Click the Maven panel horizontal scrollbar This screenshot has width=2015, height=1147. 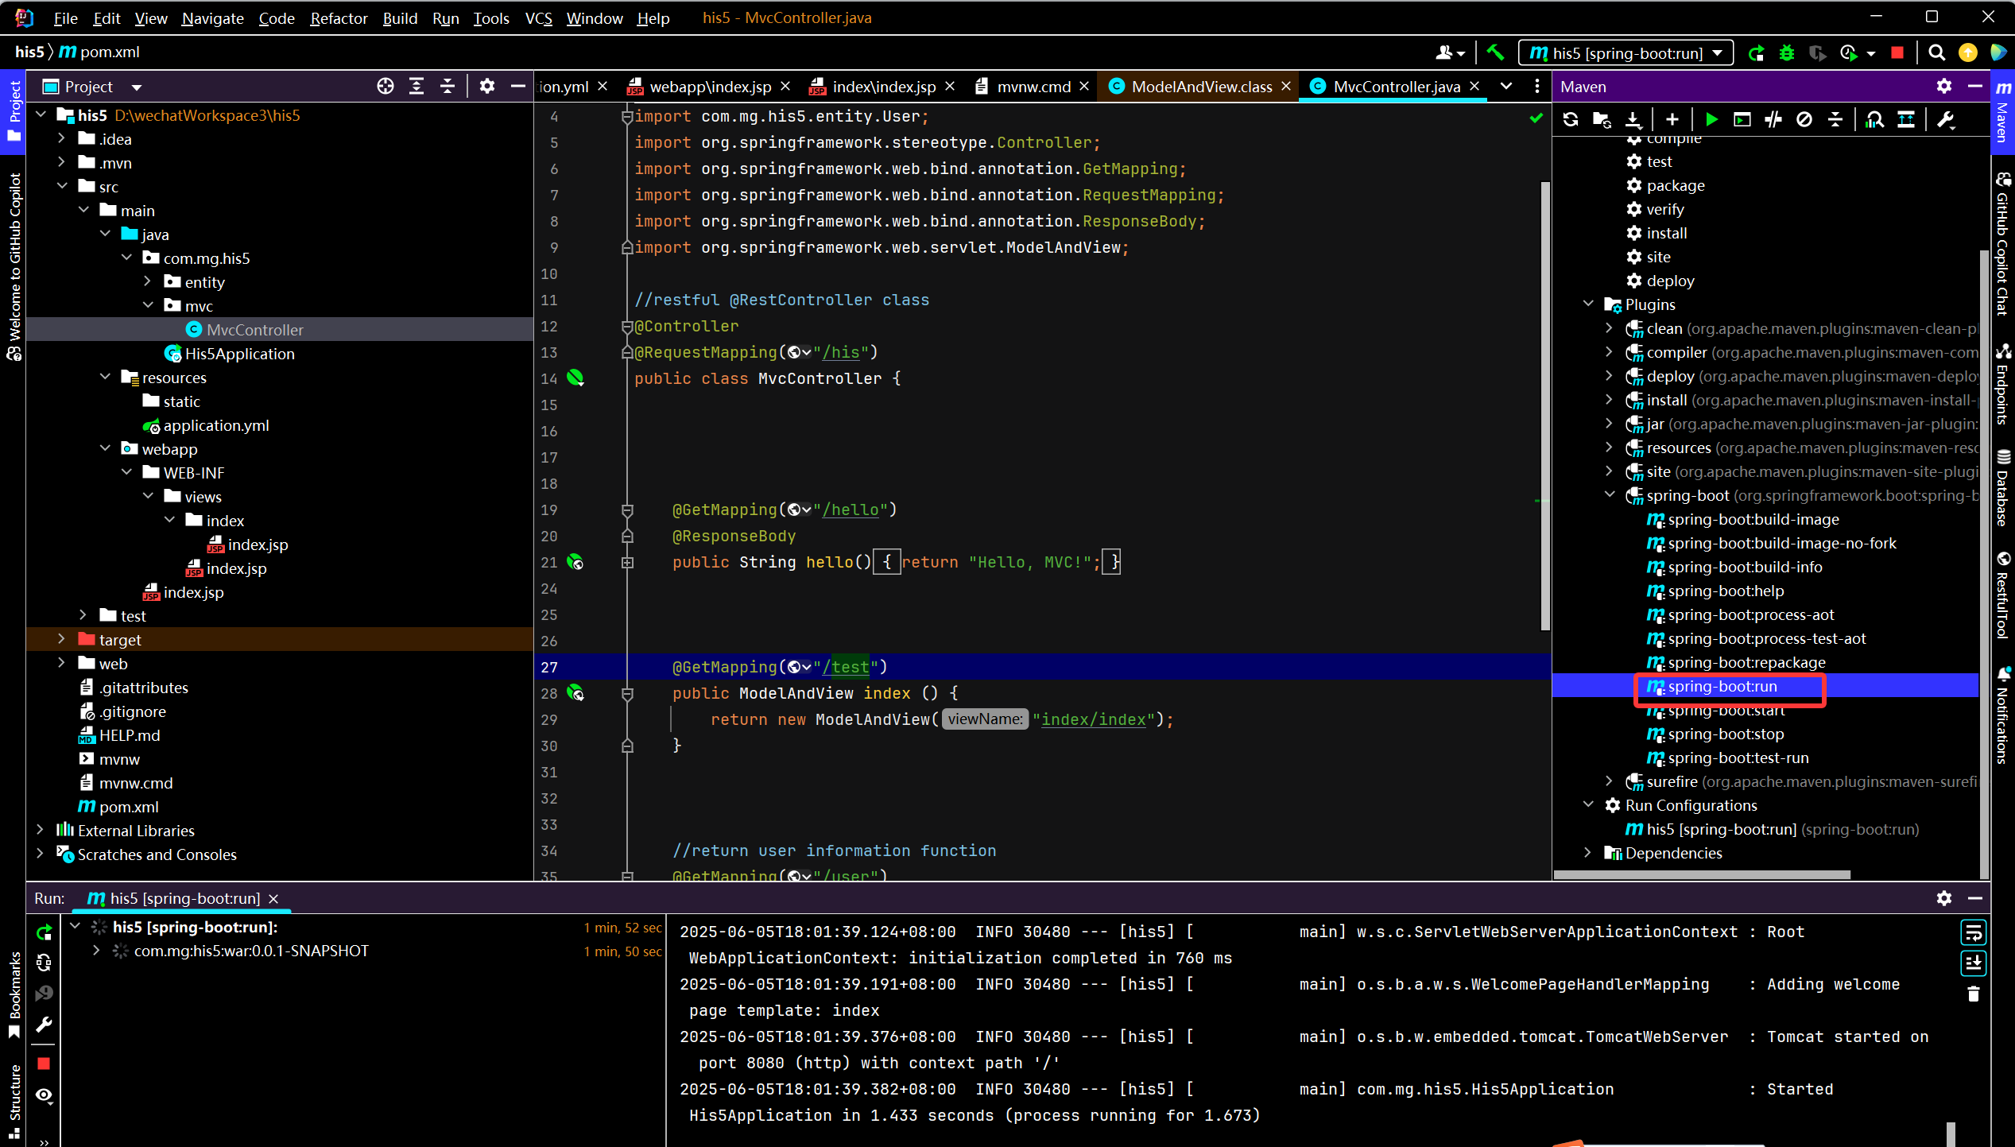(x=1701, y=874)
